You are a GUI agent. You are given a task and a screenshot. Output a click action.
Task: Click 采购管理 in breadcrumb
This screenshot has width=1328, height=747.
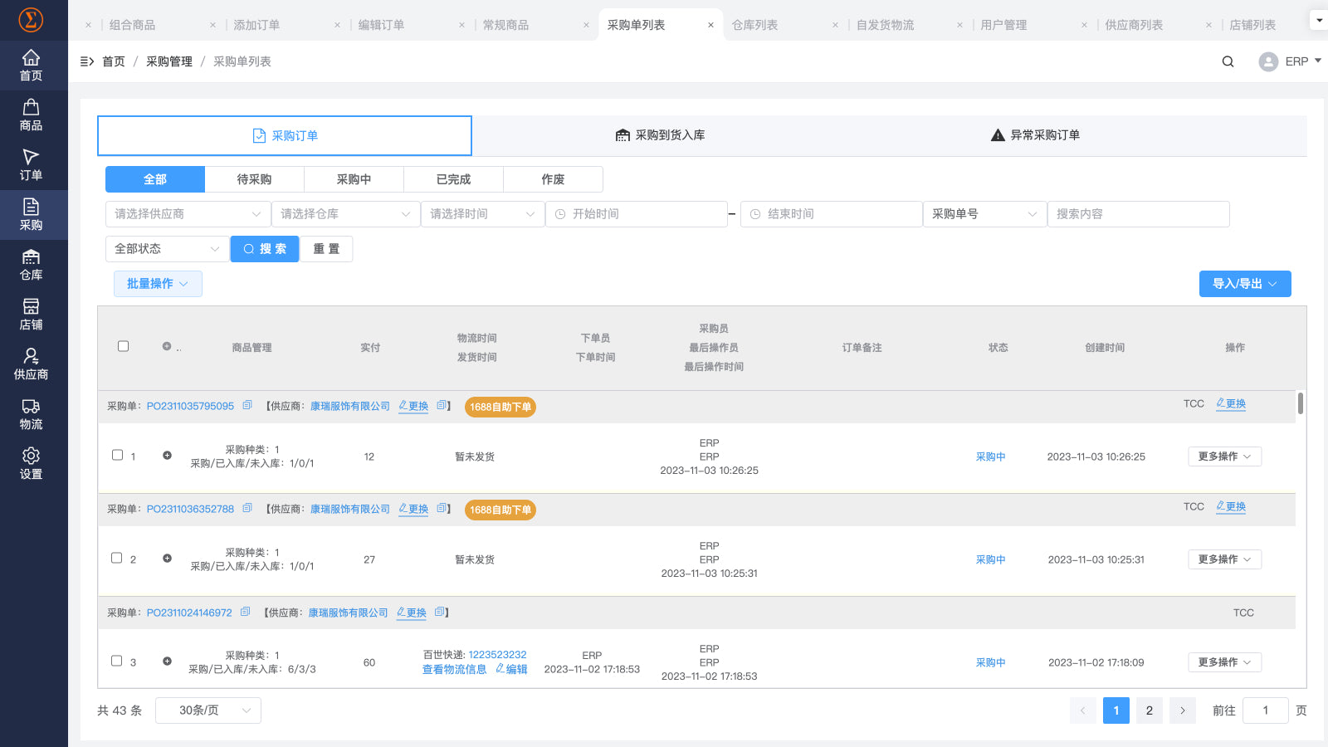pyautogui.click(x=169, y=61)
